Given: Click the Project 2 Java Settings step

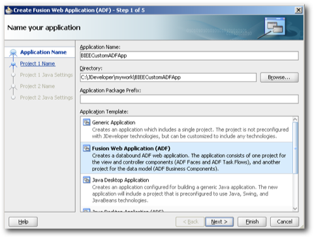Looking at the screenshot, I should click(x=46, y=98).
